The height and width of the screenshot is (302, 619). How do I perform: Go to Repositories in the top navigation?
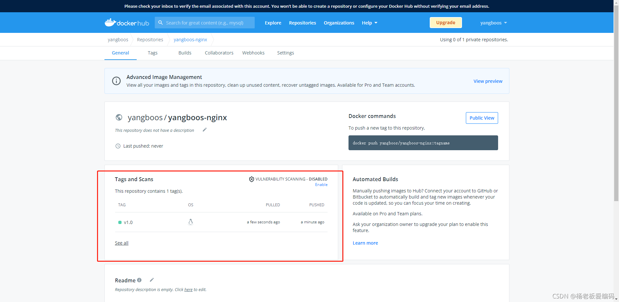click(302, 23)
